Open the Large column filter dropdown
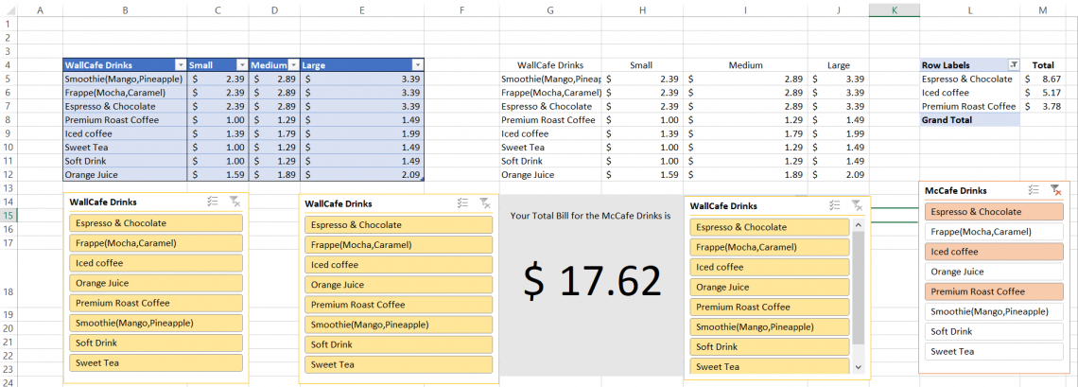 [418, 65]
